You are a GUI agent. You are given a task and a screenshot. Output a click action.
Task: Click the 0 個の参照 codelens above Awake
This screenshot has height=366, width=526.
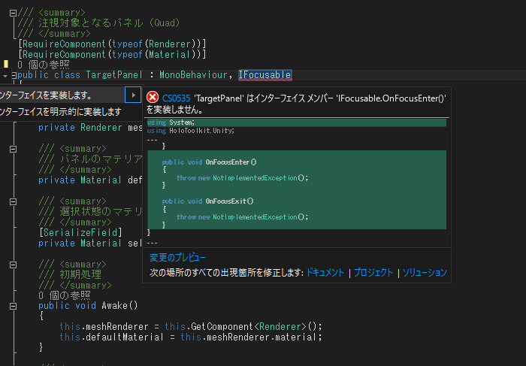[x=65, y=295]
